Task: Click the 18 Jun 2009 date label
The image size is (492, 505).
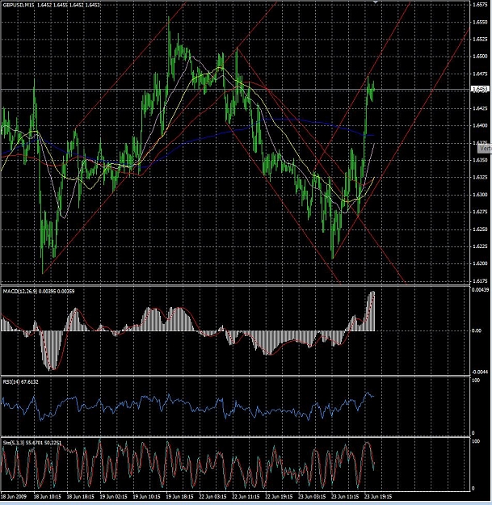Action: tap(14, 497)
